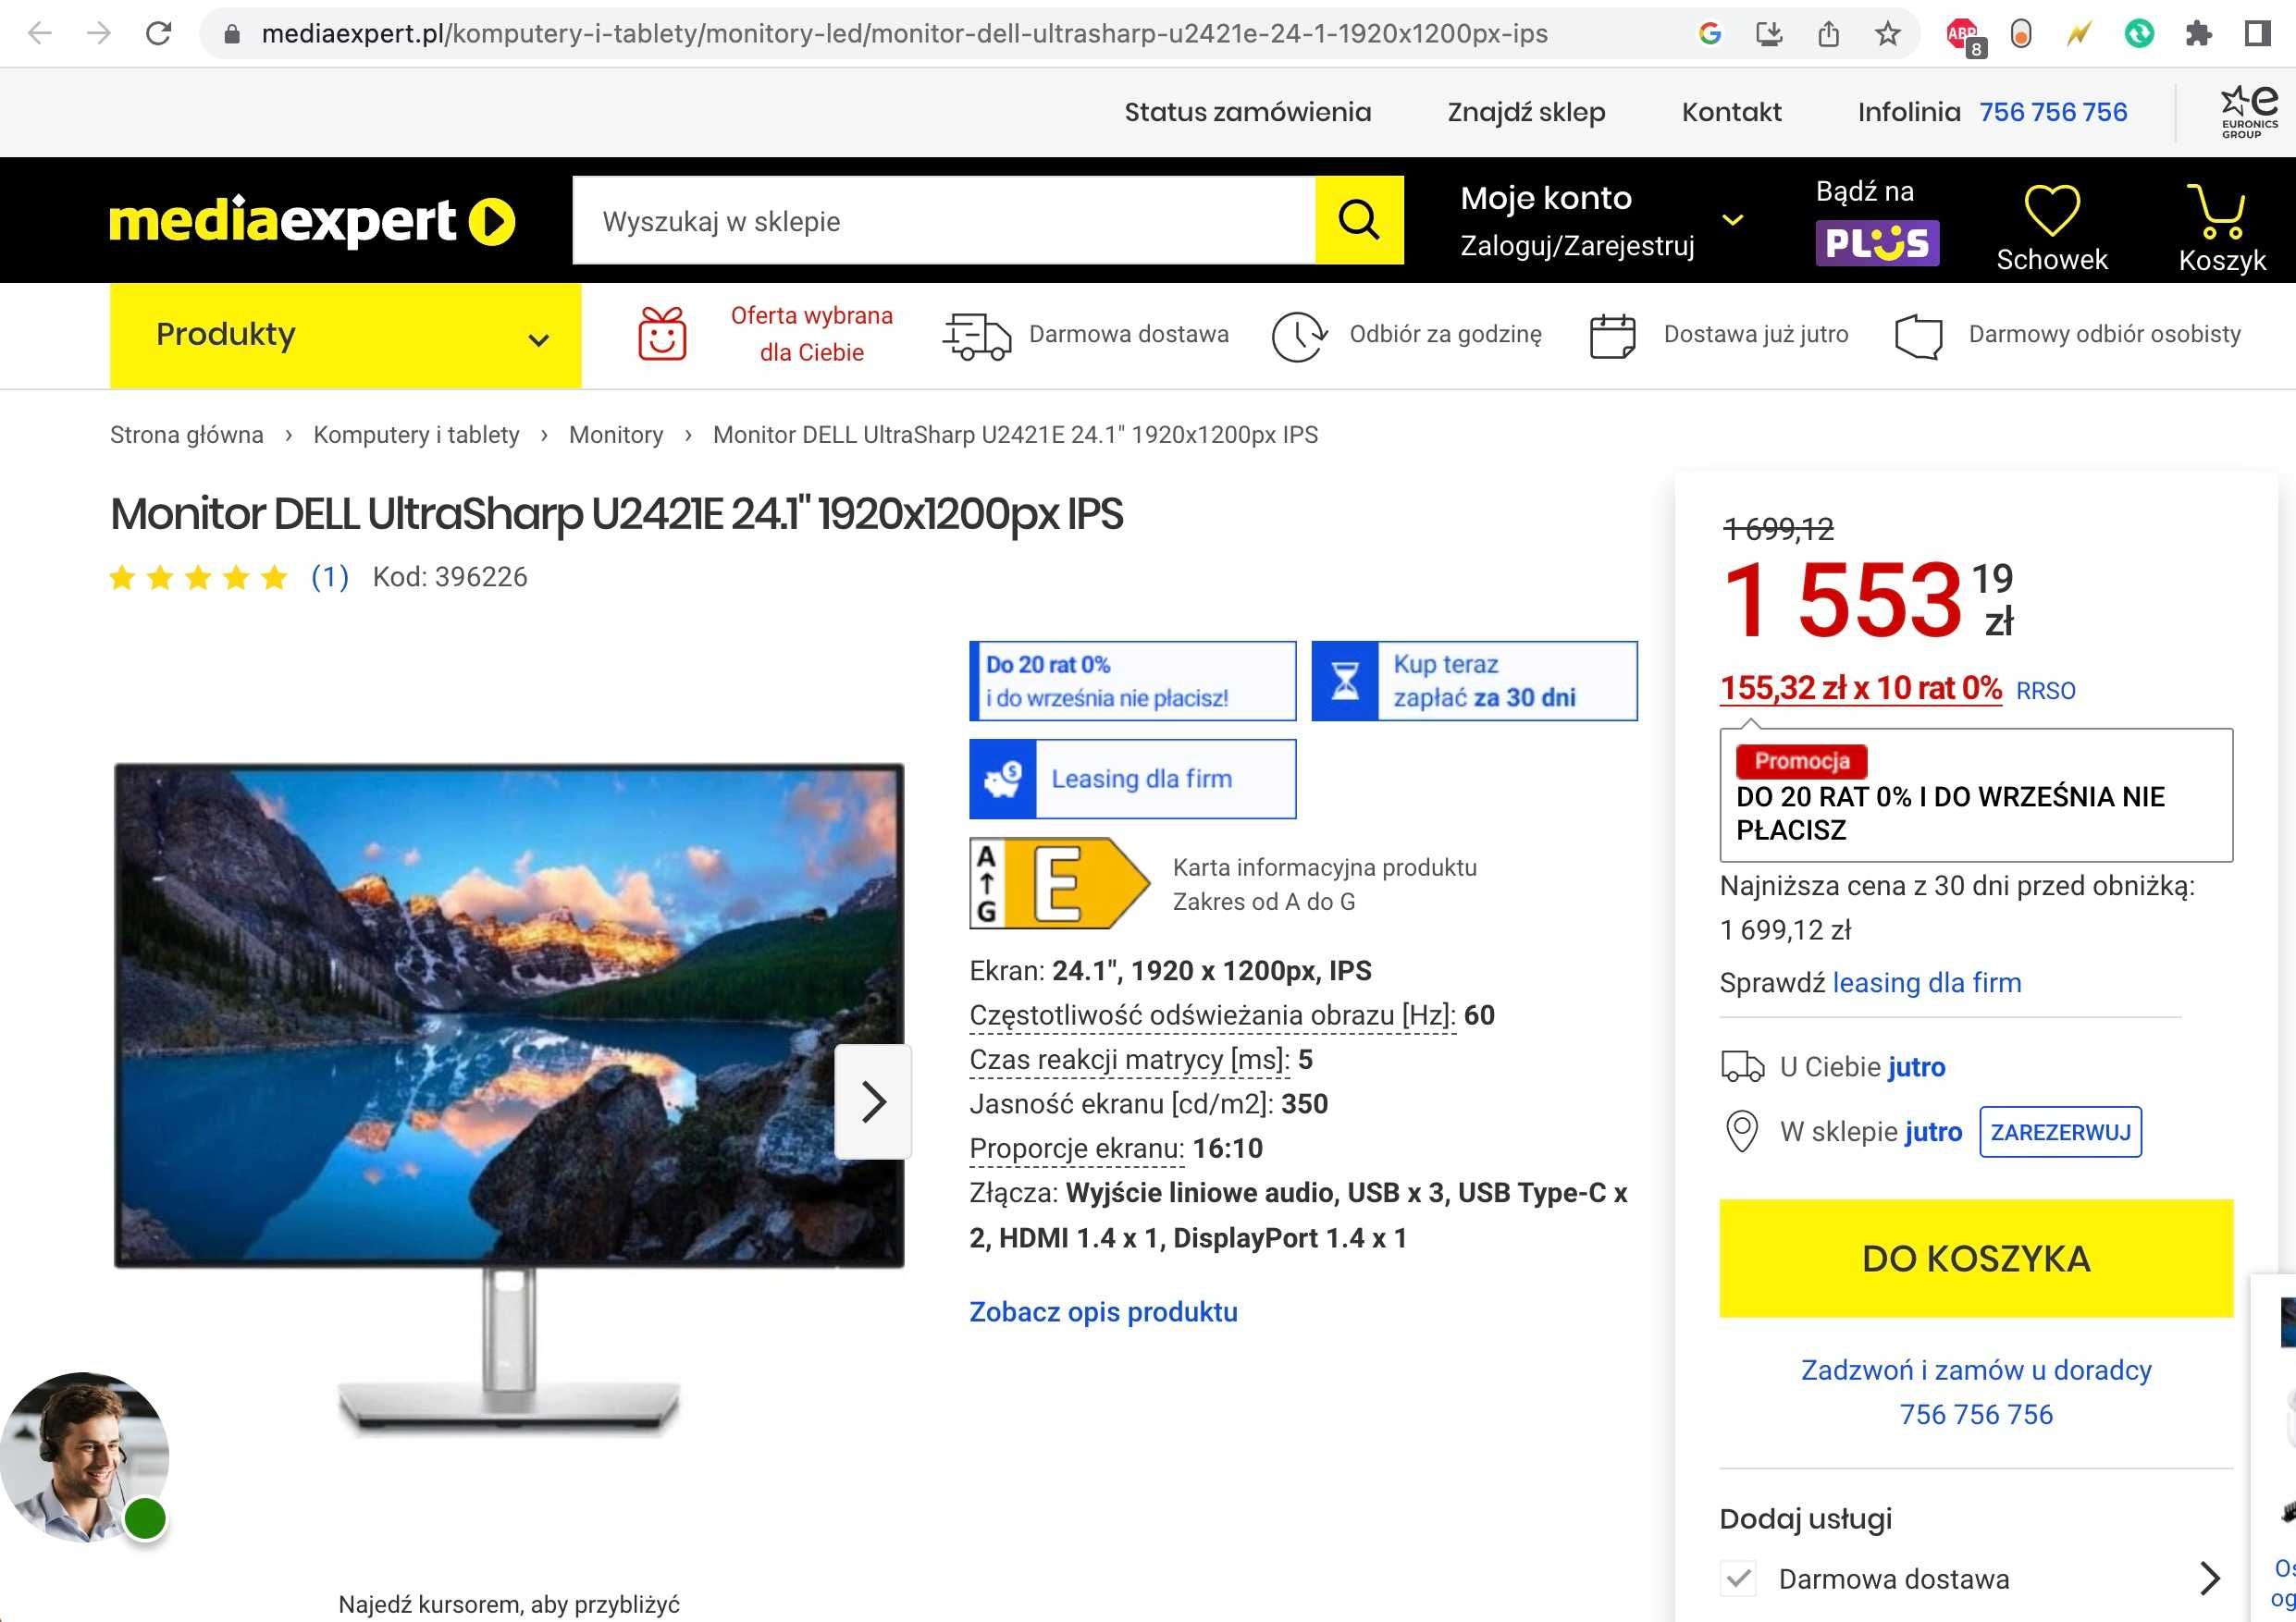2296x1622 pixels.
Task: Go to Monitory breadcrumb
Action: click(616, 435)
